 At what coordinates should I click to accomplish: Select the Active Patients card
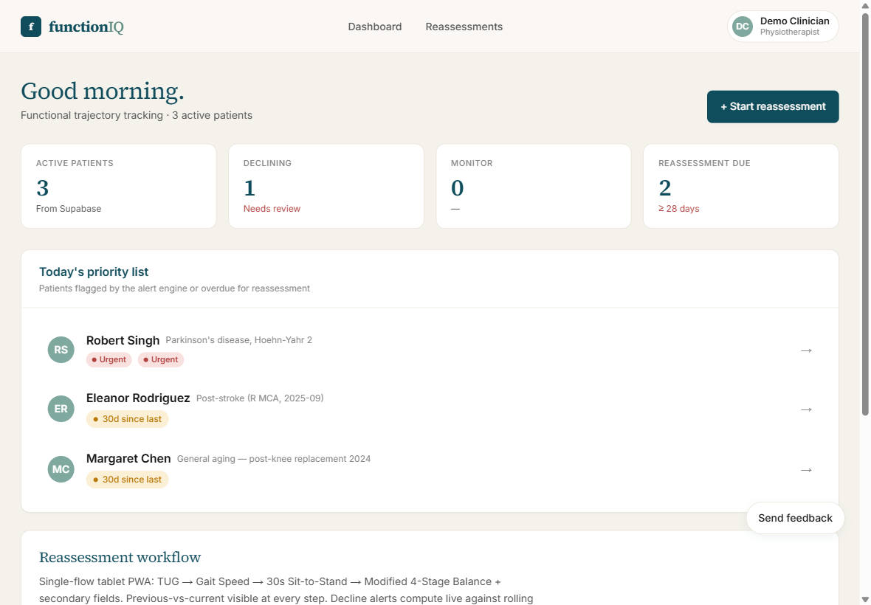(118, 186)
